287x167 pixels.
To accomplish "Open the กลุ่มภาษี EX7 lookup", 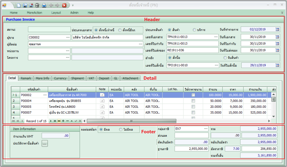I will point(205,128).
